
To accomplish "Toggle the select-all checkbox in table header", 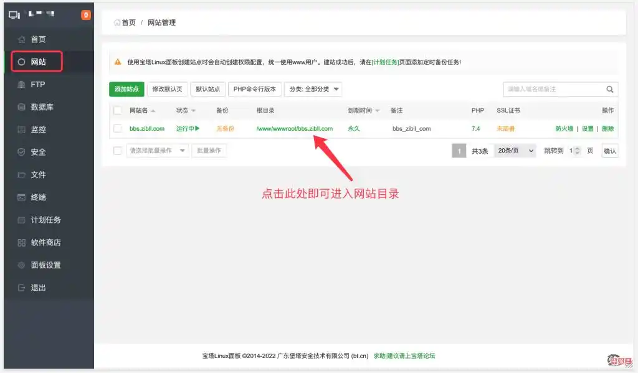I will (x=118, y=110).
